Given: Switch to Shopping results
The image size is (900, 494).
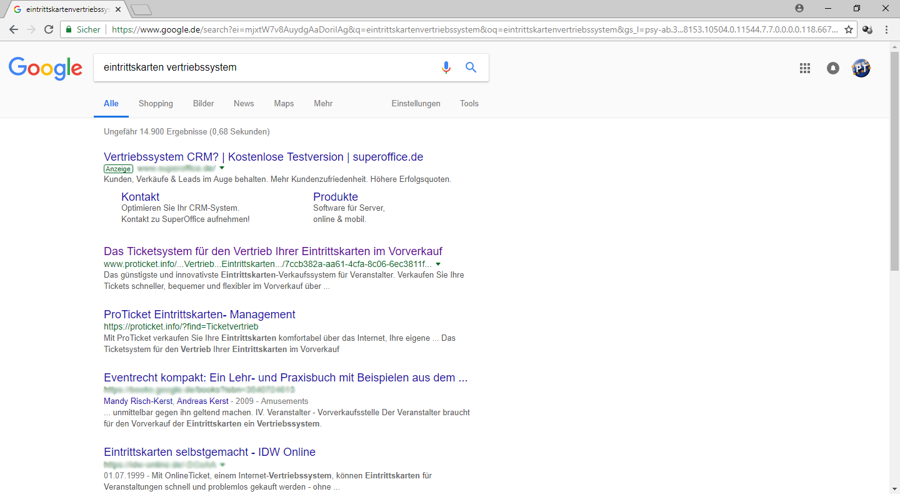Looking at the screenshot, I should 156,104.
